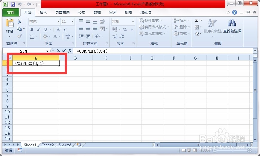Click the zoom slider
The image size is (260, 156).
click(x=232, y=150)
